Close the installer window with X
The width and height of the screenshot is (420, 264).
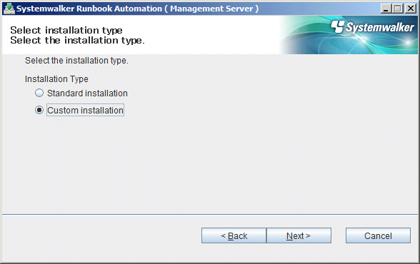click(410, 9)
